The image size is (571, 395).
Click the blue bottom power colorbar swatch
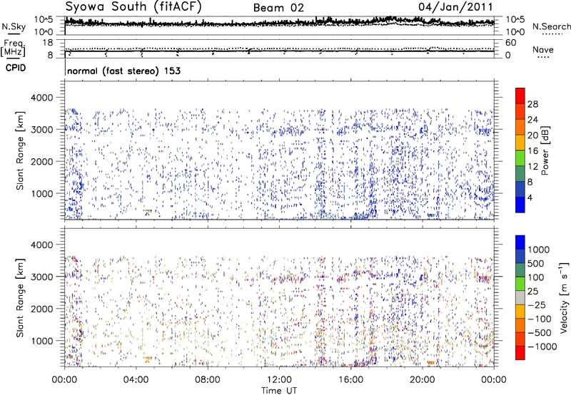tap(520, 205)
